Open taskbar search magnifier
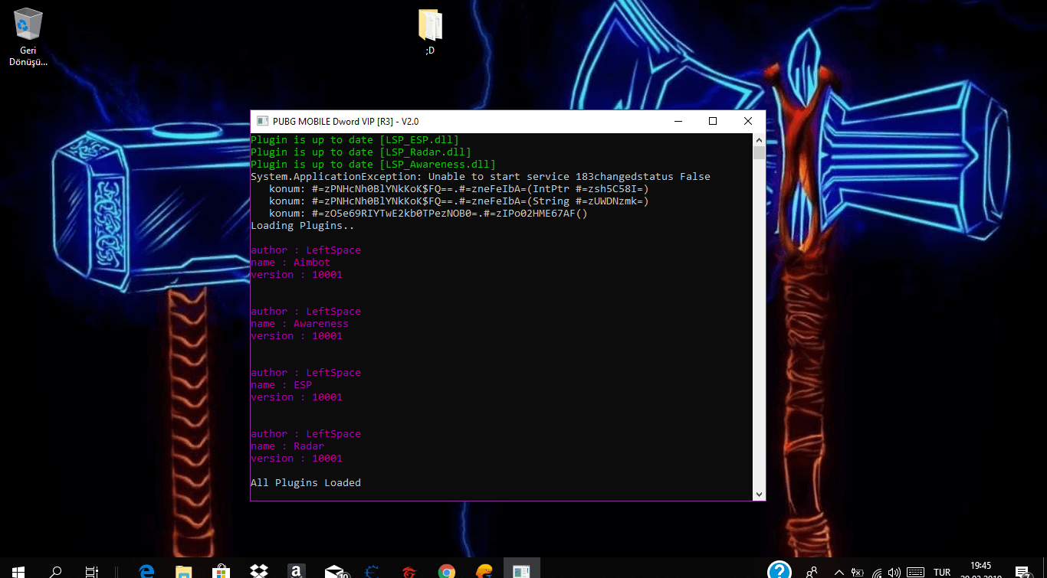1047x578 pixels. [56, 571]
